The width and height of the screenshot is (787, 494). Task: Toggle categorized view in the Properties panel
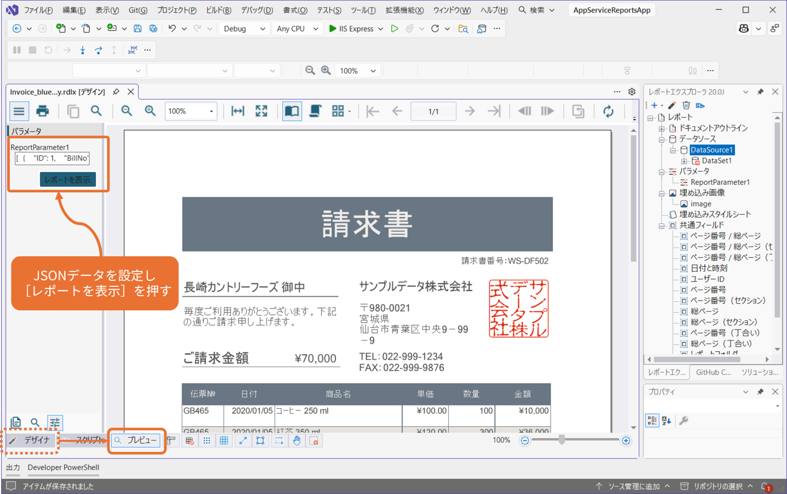coord(652,420)
